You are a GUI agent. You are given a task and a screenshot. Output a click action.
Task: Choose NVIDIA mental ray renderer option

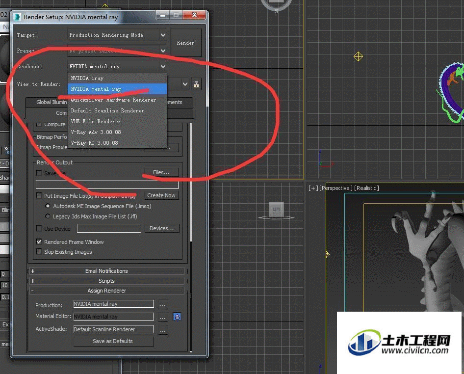pyautogui.click(x=117, y=89)
